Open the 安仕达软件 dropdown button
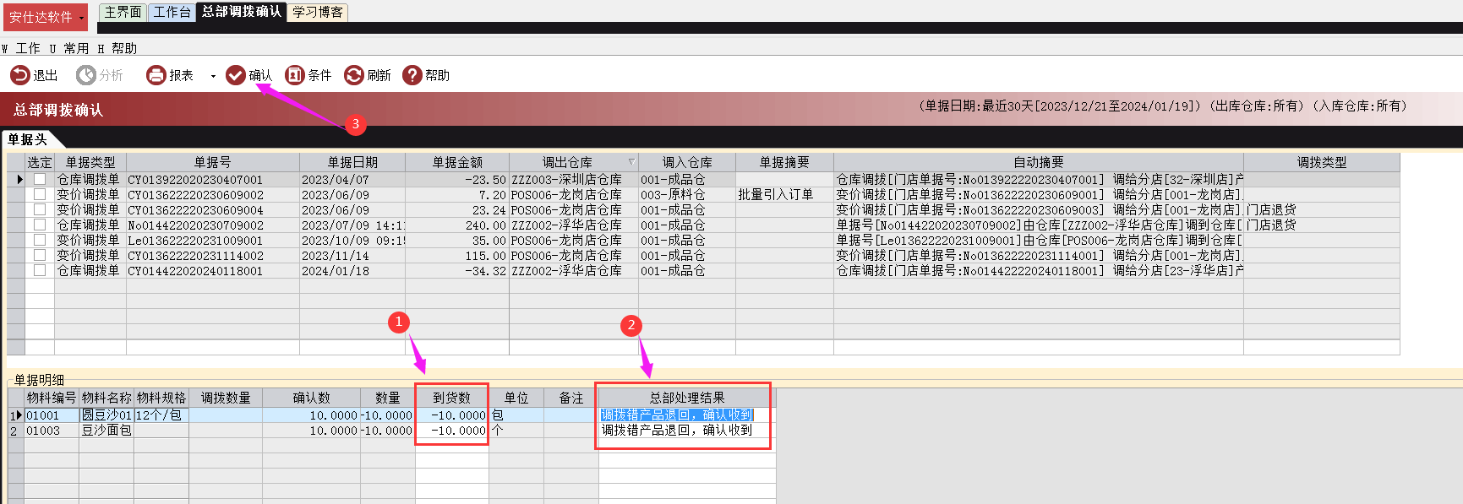This screenshot has height=504, width=1463. pos(46,17)
